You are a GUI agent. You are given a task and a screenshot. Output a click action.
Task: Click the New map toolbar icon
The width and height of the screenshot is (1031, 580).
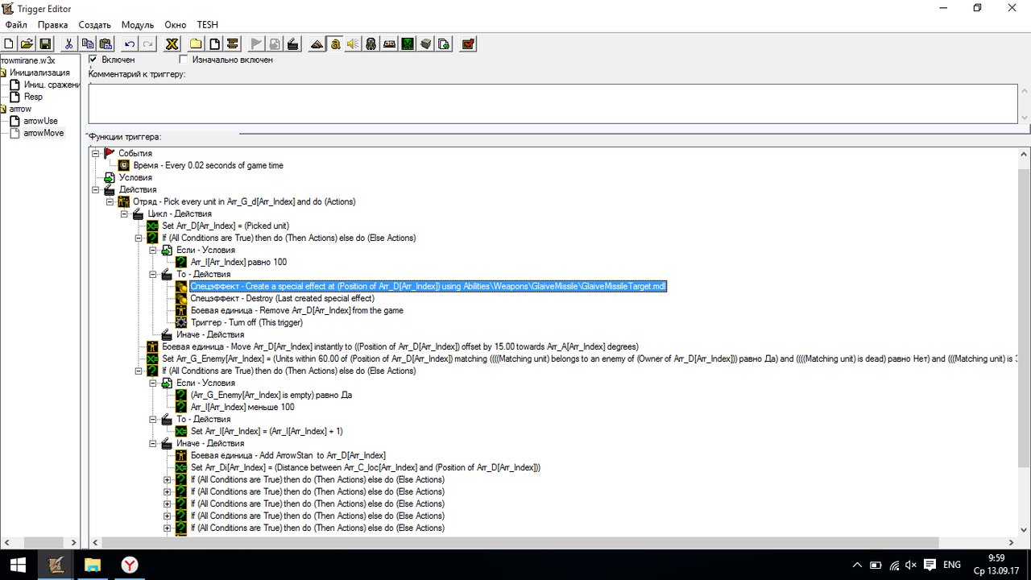(10, 43)
